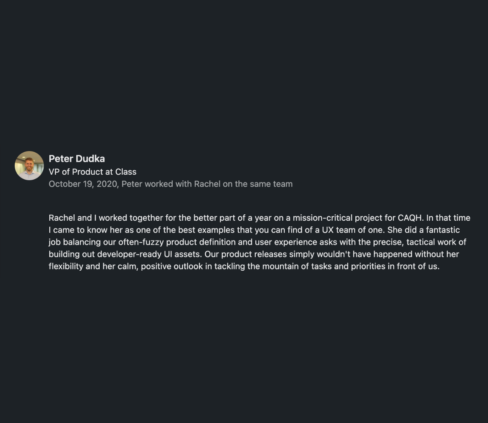The width and height of the screenshot is (488, 423).
Task: Click the "October 19, 2020" date text
Action: pyautogui.click(x=83, y=184)
